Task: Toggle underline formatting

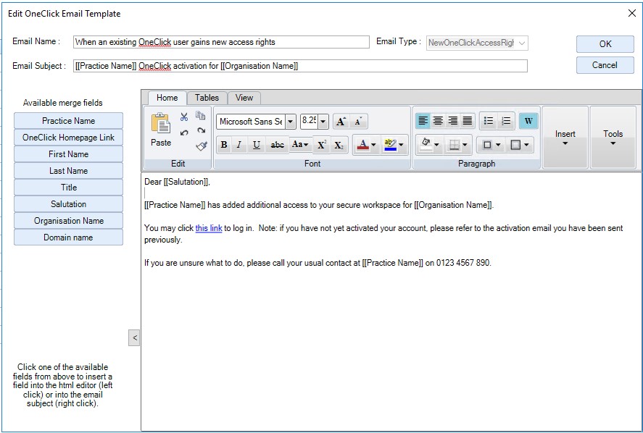Action: pos(257,145)
